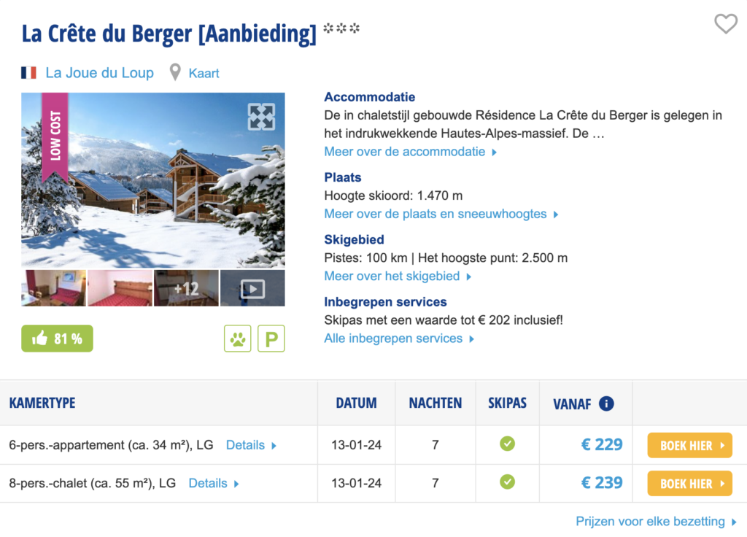This screenshot has height=537, width=747.
Task: Play the accommodation video thumbnail
Action: pos(252,288)
